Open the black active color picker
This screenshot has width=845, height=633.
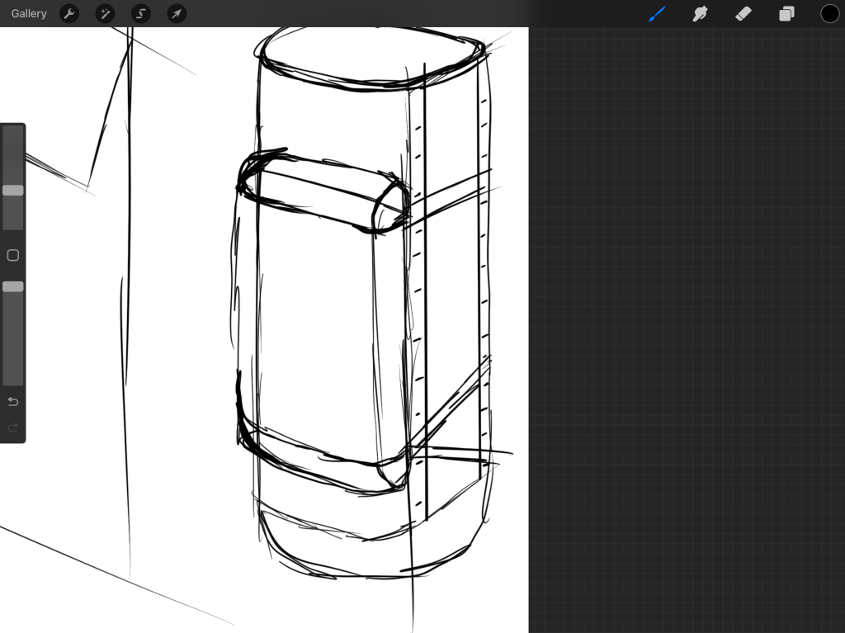829,14
